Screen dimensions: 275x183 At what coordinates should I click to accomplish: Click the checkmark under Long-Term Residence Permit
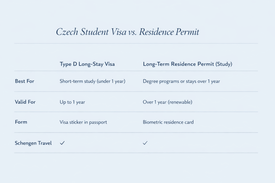tap(145, 143)
